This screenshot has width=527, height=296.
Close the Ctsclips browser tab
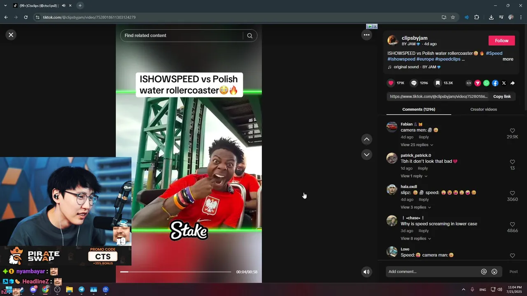pyautogui.click(x=70, y=5)
